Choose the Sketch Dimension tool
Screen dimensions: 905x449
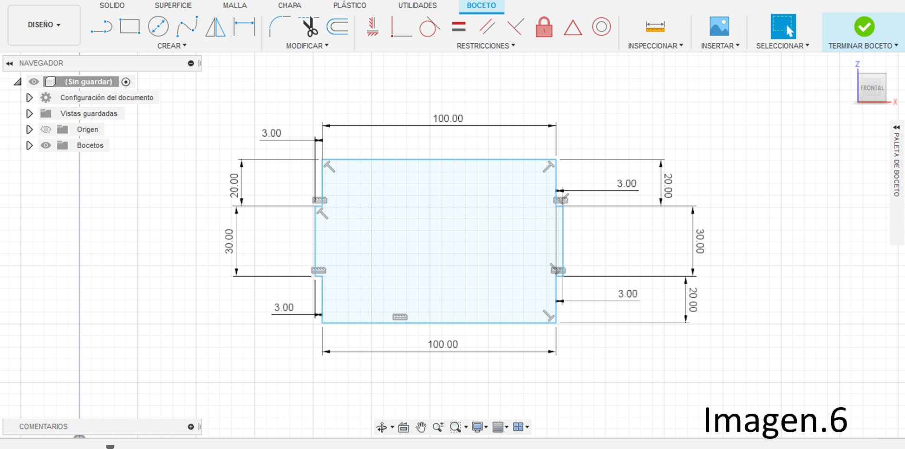pos(244,26)
